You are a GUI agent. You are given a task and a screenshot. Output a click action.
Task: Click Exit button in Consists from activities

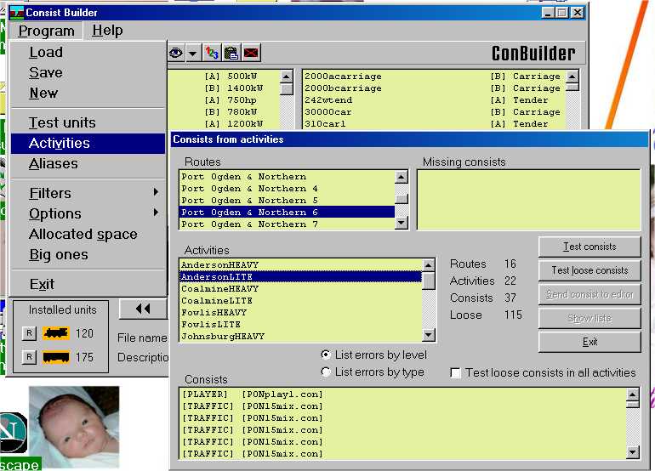click(x=589, y=342)
